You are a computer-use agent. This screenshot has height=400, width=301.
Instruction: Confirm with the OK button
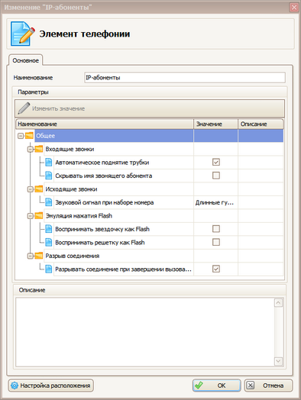pyautogui.click(x=216, y=385)
